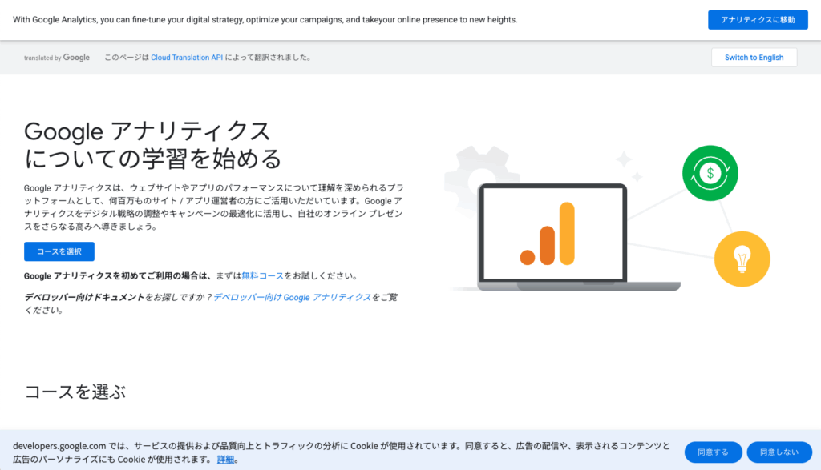Click the デベロッパー向けドキュメント bold text
This screenshot has height=470, width=821.
click(x=83, y=297)
